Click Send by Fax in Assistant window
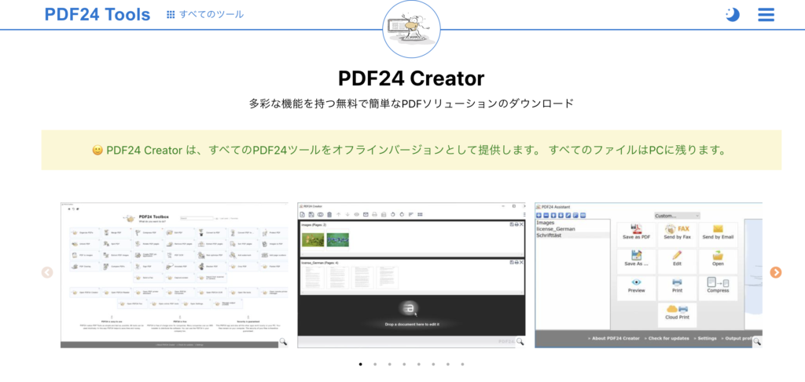 coord(677,235)
